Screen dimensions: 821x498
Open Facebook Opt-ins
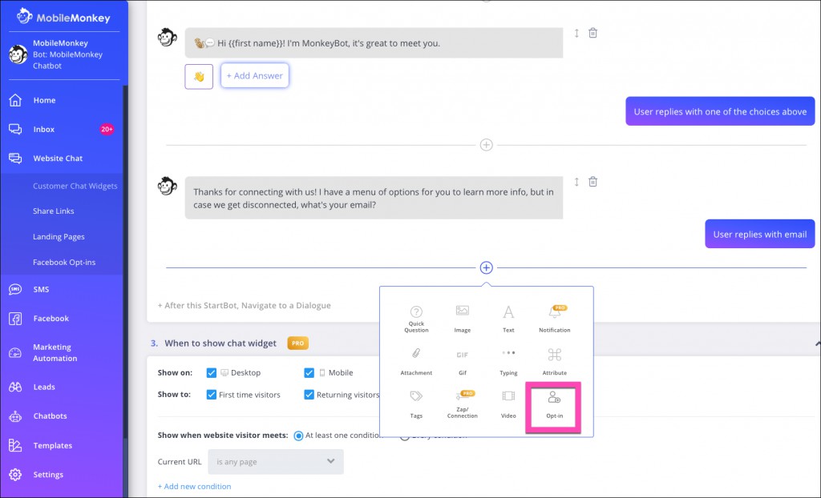[x=64, y=262]
